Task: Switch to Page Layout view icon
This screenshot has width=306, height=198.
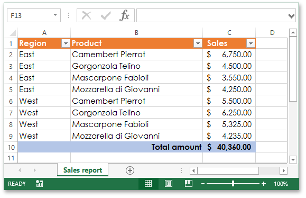Action: pos(169,184)
